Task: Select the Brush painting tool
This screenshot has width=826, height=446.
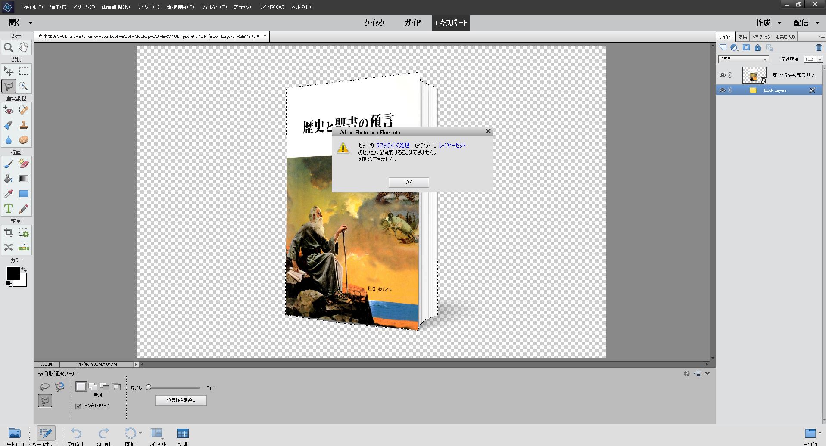Action: (9, 164)
